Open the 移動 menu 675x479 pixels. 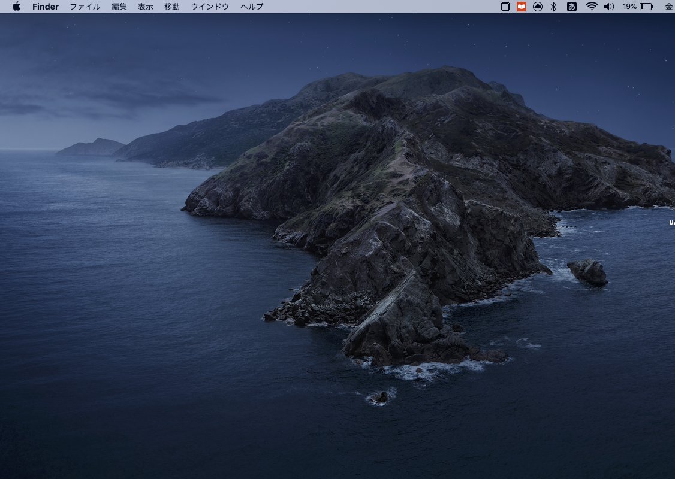[x=172, y=7]
